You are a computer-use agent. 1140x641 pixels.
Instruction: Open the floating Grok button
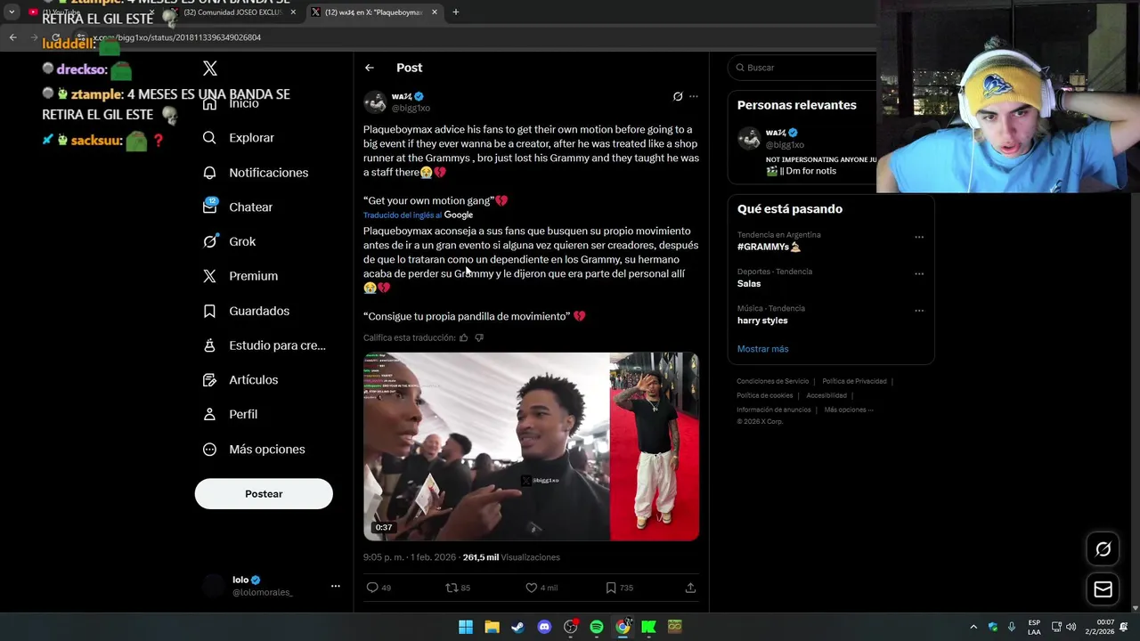pos(1103,549)
